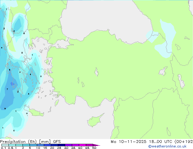Pick the 5–10 mm legend color swatch
193x149 pixels.
tap(33, 145)
